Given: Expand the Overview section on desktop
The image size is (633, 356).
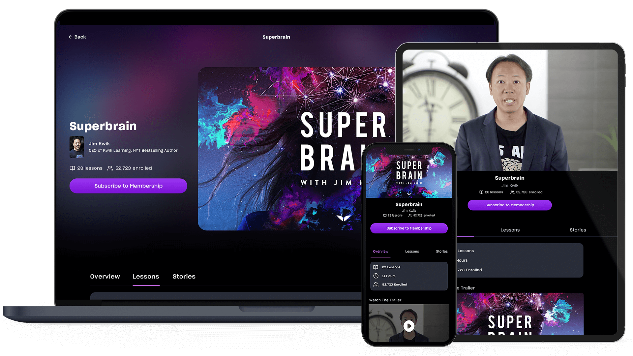Looking at the screenshot, I should (x=105, y=277).
